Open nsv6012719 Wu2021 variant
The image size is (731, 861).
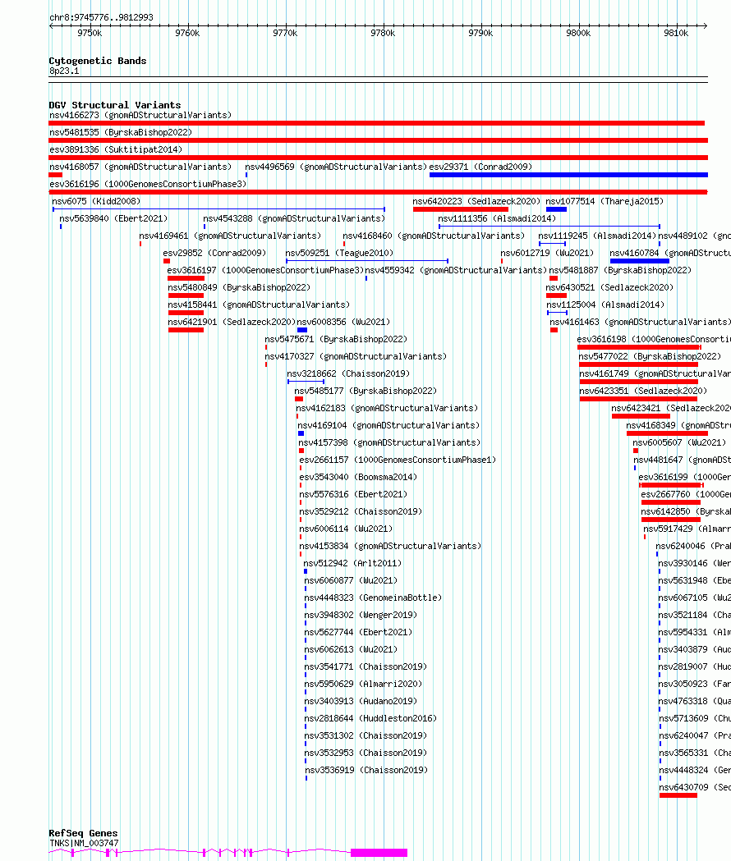(547, 253)
